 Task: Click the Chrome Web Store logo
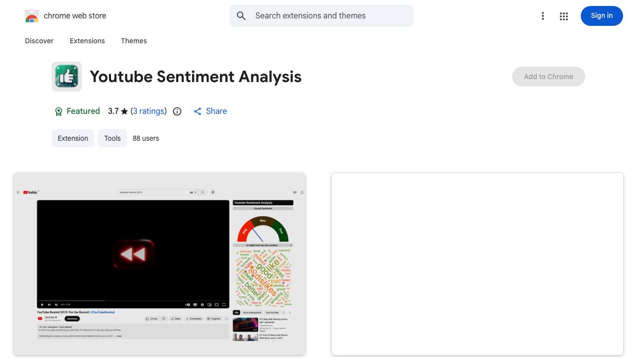[x=32, y=16]
